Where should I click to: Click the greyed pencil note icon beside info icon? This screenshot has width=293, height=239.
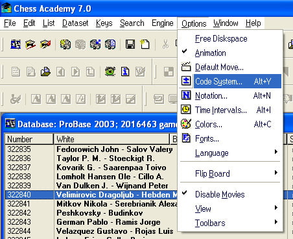tap(140, 71)
